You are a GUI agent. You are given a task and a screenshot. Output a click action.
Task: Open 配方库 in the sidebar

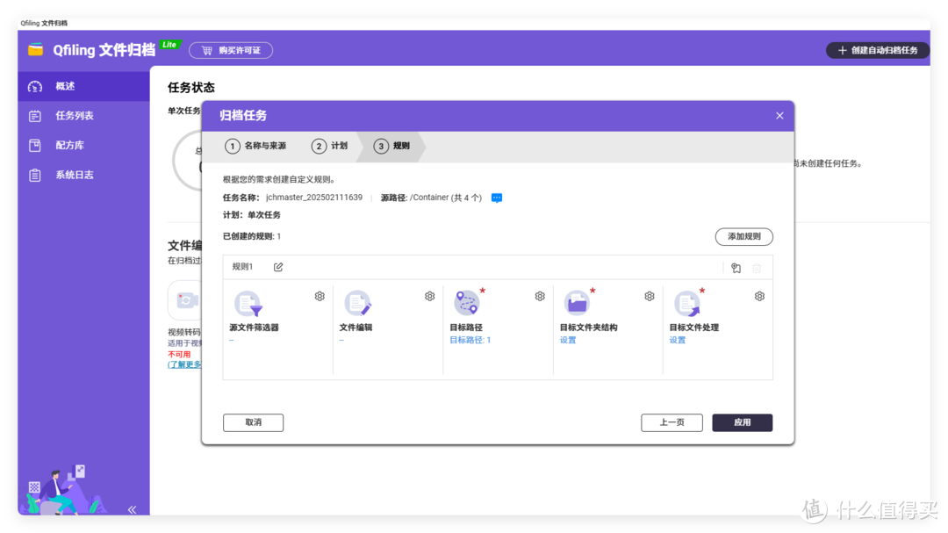click(x=69, y=146)
